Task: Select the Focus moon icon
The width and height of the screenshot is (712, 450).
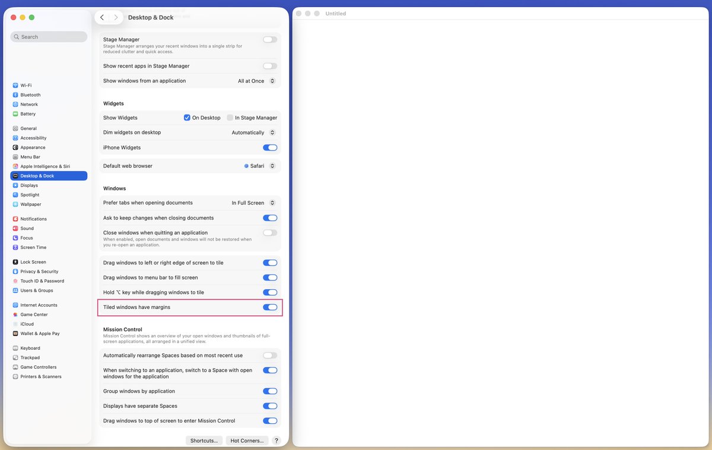Action: click(x=15, y=238)
